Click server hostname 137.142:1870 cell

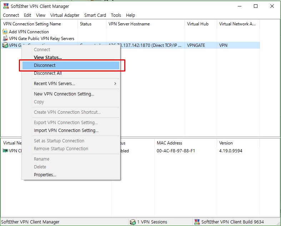pos(145,45)
